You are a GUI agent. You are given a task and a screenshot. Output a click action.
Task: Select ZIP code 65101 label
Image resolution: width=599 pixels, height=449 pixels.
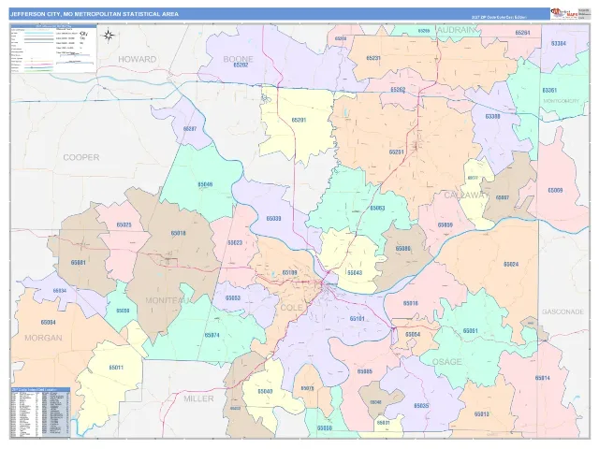pos(358,318)
